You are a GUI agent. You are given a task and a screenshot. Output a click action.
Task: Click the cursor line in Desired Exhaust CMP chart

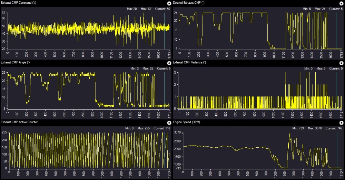pyautogui.click(x=337, y=31)
